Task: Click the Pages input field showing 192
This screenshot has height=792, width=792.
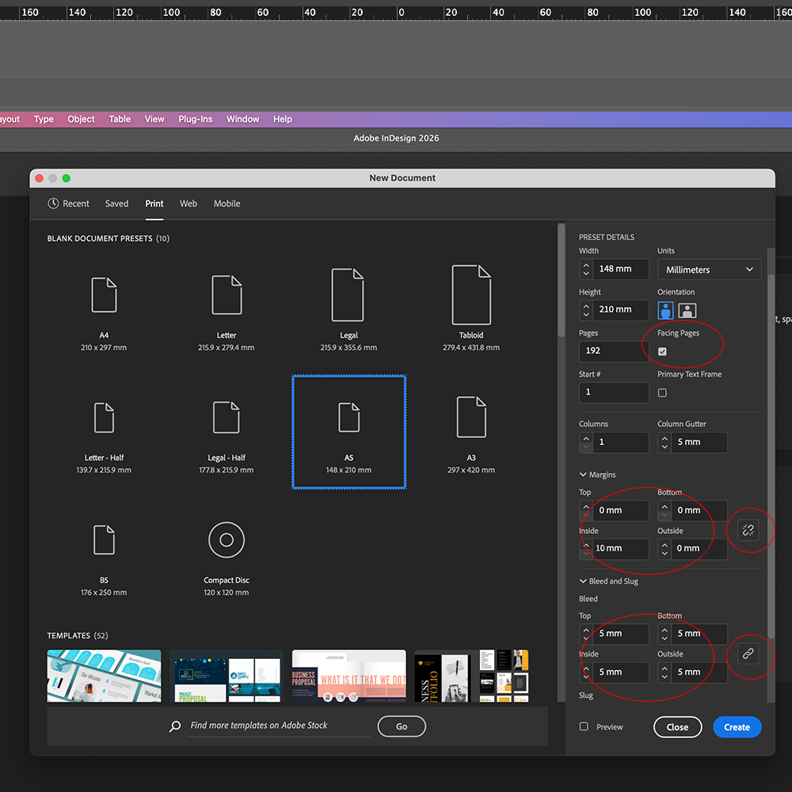Action: tap(614, 351)
